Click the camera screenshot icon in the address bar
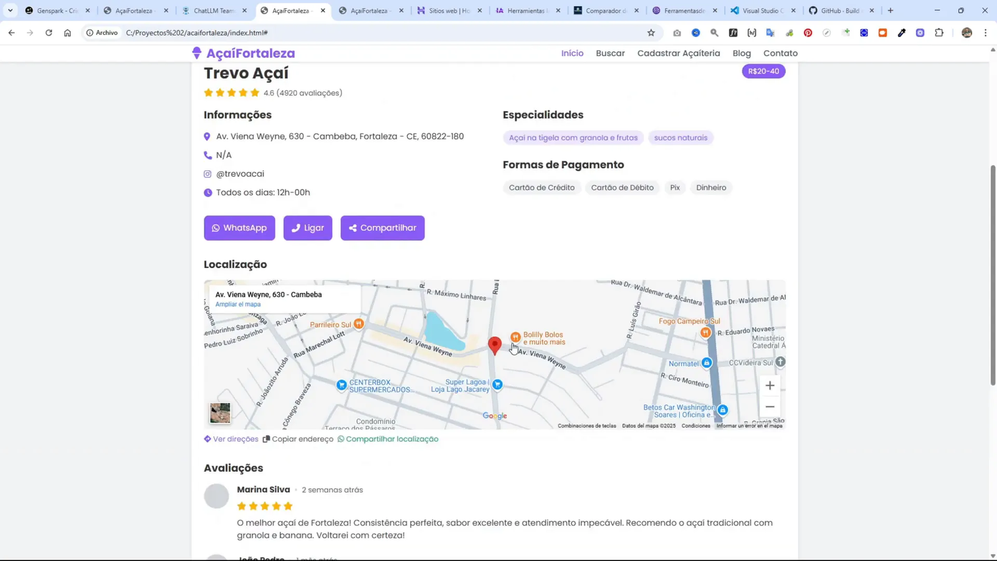This screenshot has height=561, width=997. [676, 32]
